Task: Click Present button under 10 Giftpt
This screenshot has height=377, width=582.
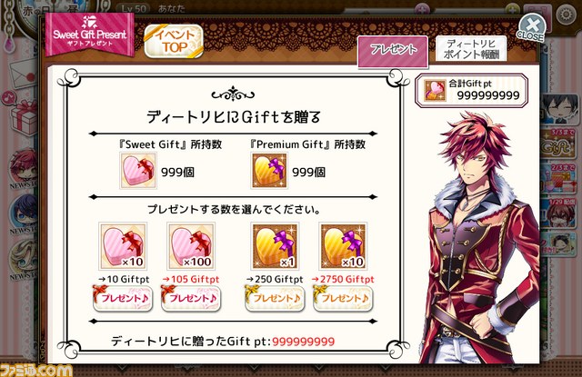Action: [123, 298]
